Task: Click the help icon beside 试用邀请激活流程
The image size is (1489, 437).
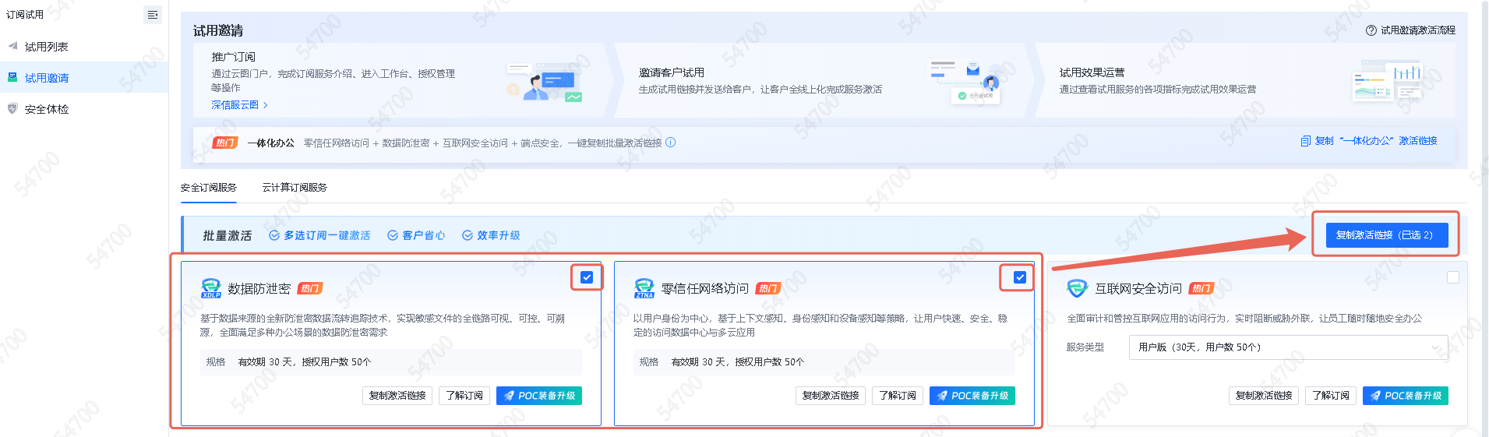Action: 1371,30
